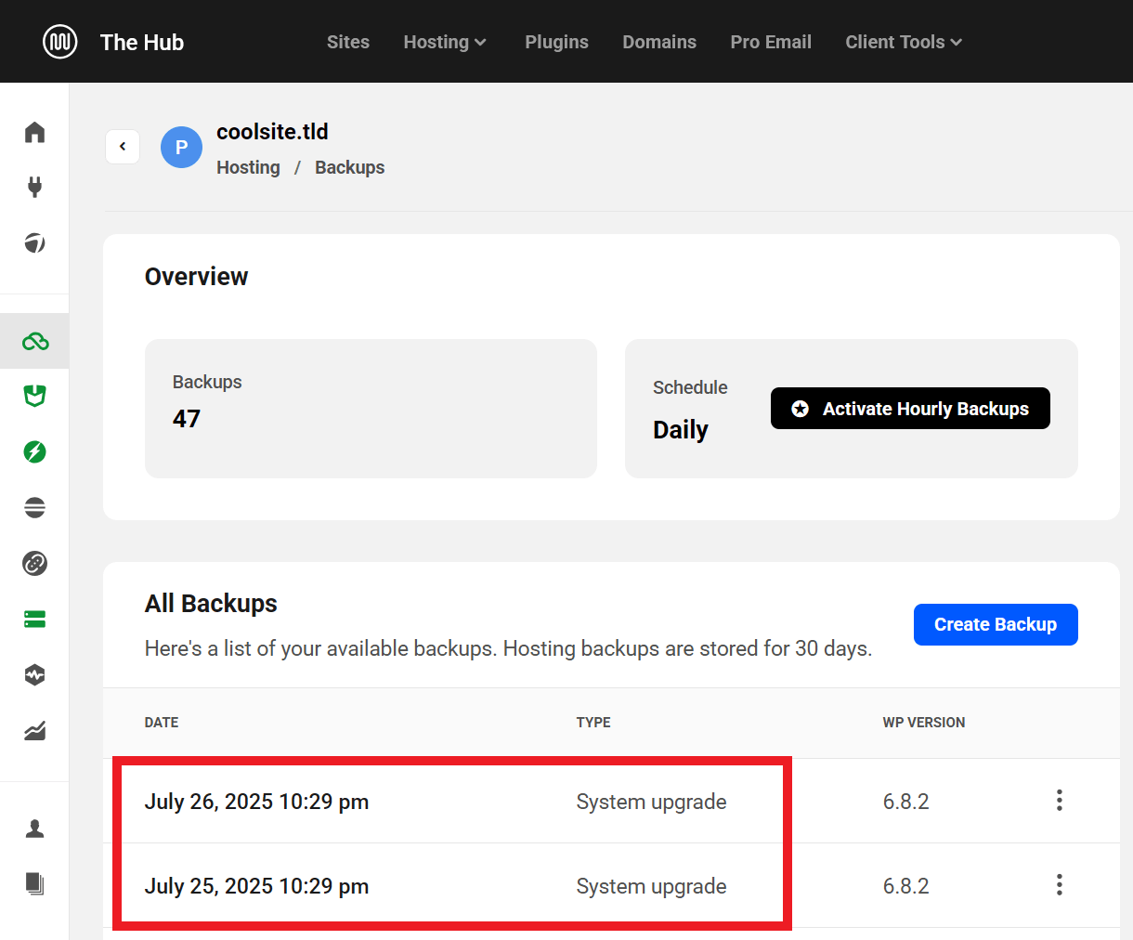This screenshot has width=1133, height=940.
Task: Click the TYPE column header
Action: pyautogui.click(x=593, y=723)
